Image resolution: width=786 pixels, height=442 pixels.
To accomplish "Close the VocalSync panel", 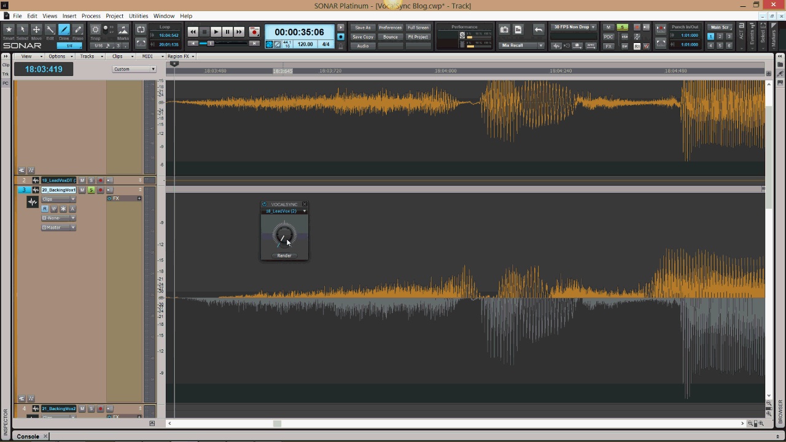I will pos(304,204).
